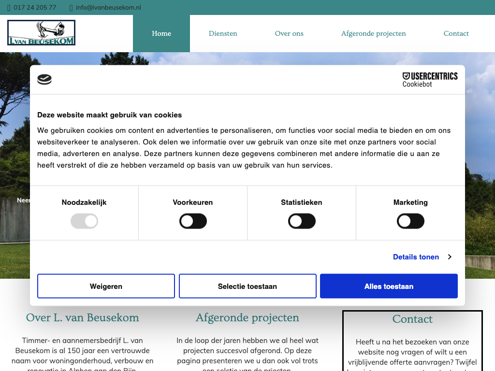The width and height of the screenshot is (495, 371).
Task: Accept all cookies with Alles toestaan
Action: pos(389,286)
